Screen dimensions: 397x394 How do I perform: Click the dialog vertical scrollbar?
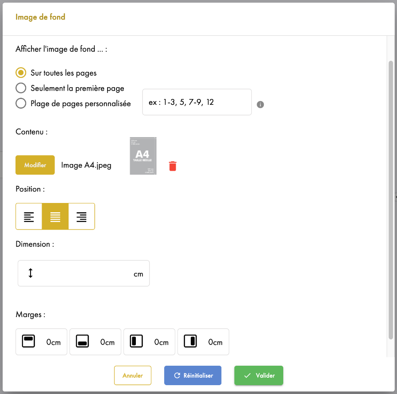click(391, 200)
